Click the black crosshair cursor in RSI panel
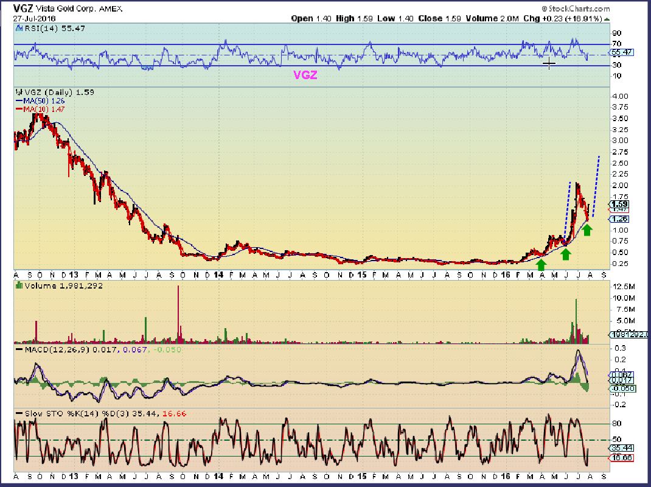Viewport: 651px width, 487px height. tap(549, 63)
